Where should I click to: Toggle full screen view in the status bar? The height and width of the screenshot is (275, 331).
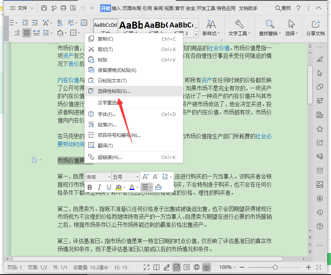[x=147, y=267]
